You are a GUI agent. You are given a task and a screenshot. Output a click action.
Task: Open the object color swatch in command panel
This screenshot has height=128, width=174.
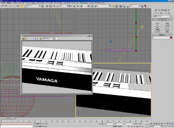171,38
